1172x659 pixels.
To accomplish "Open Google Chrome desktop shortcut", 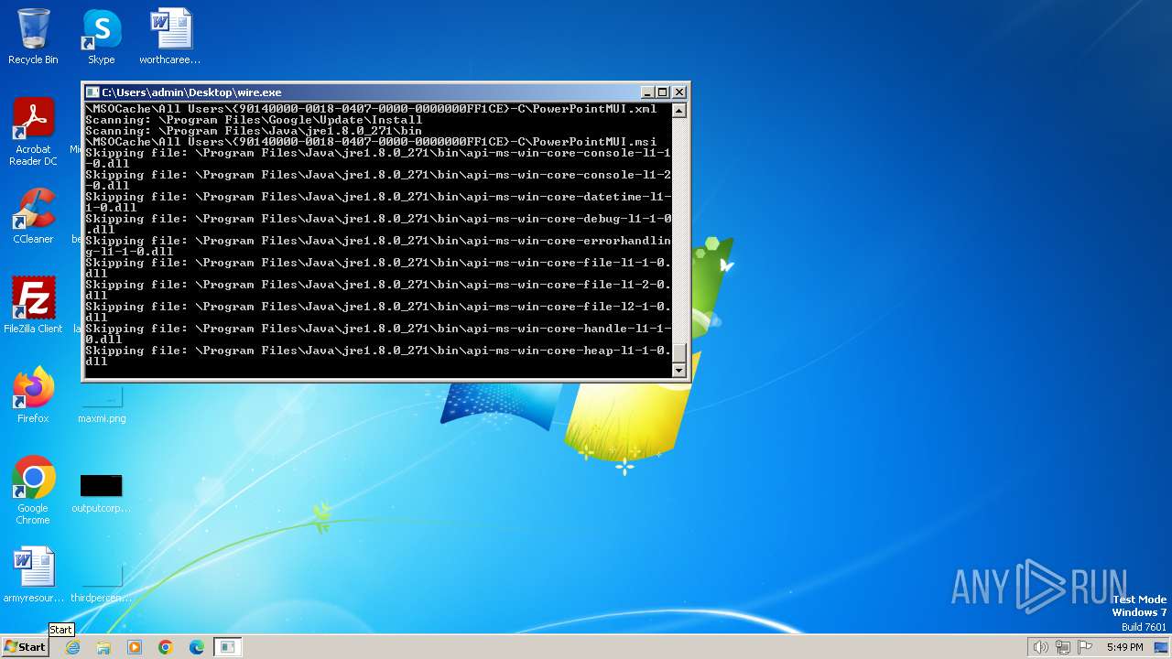I will tap(33, 491).
